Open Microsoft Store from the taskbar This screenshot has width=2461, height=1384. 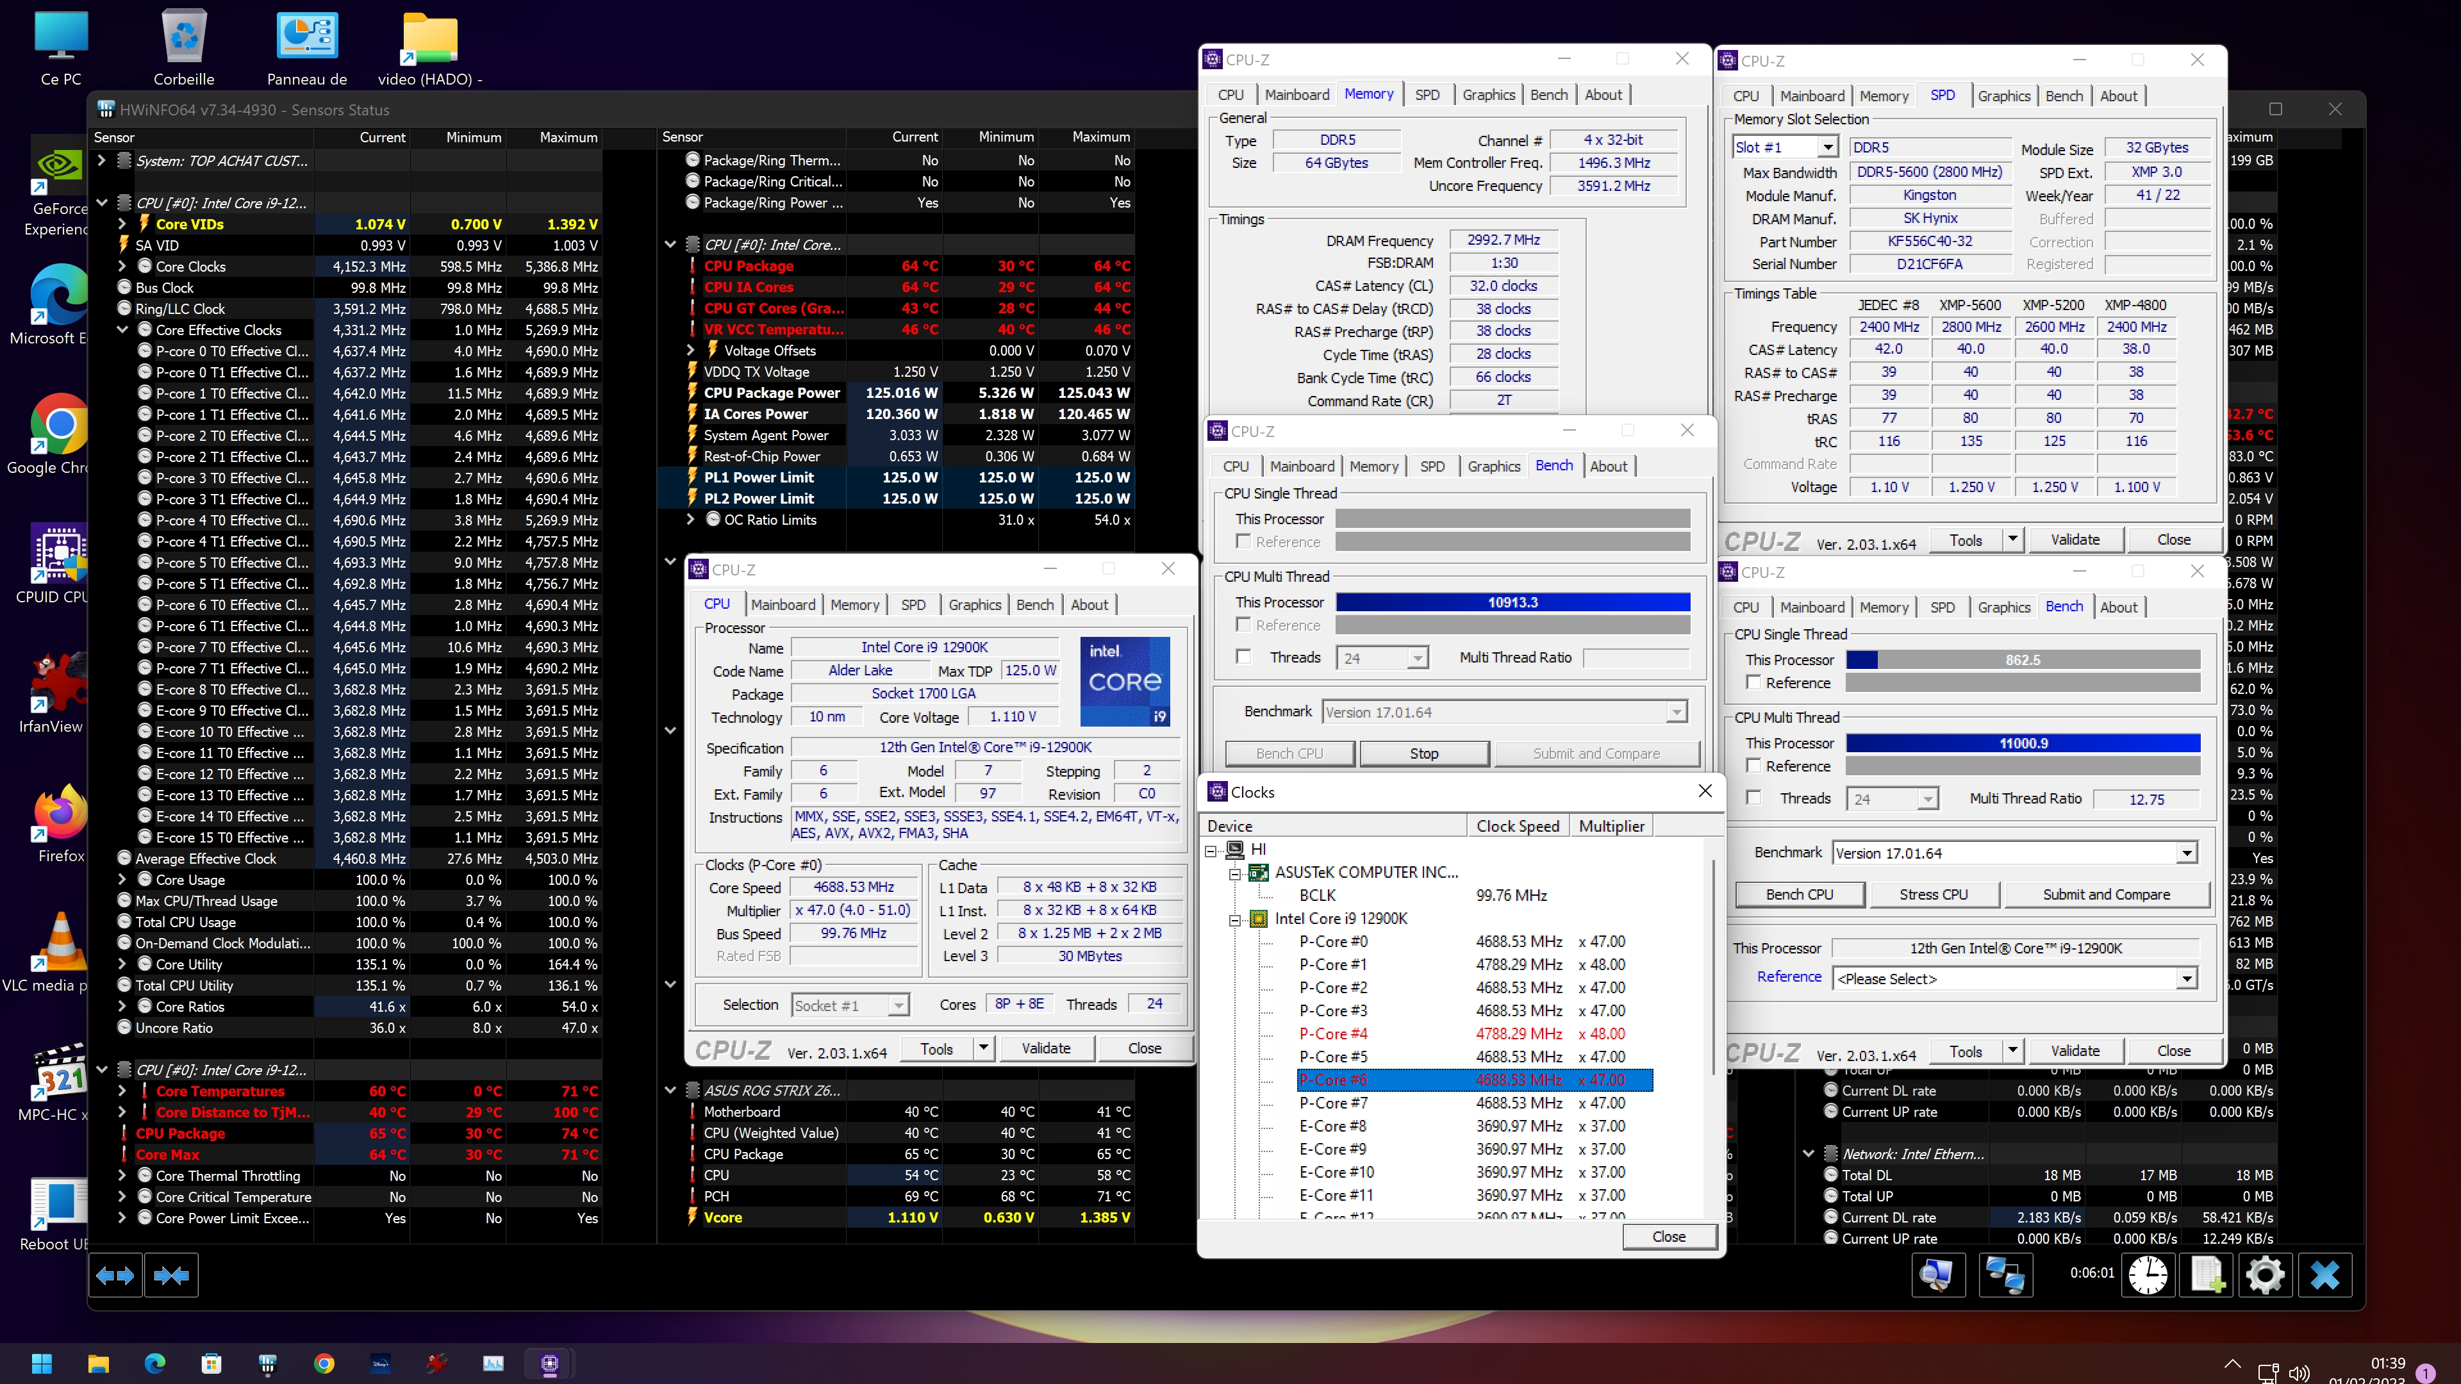click(x=211, y=1363)
